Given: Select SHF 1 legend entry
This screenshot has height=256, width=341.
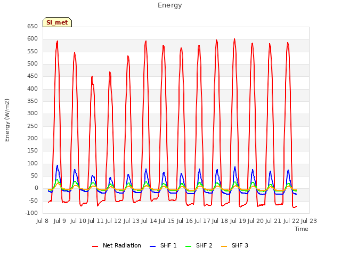Looking at the screenshot, I should [163, 245].
